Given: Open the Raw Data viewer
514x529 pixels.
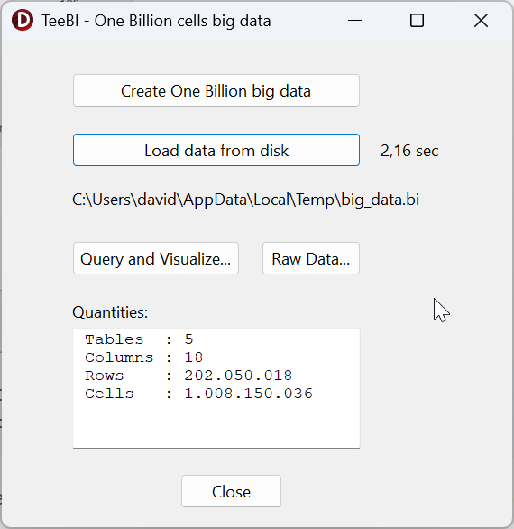Looking at the screenshot, I should coord(311,258).
